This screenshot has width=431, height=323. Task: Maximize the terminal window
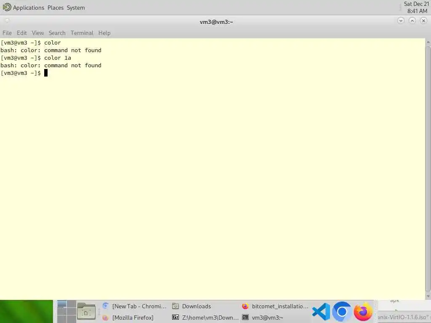pos(412,21)
